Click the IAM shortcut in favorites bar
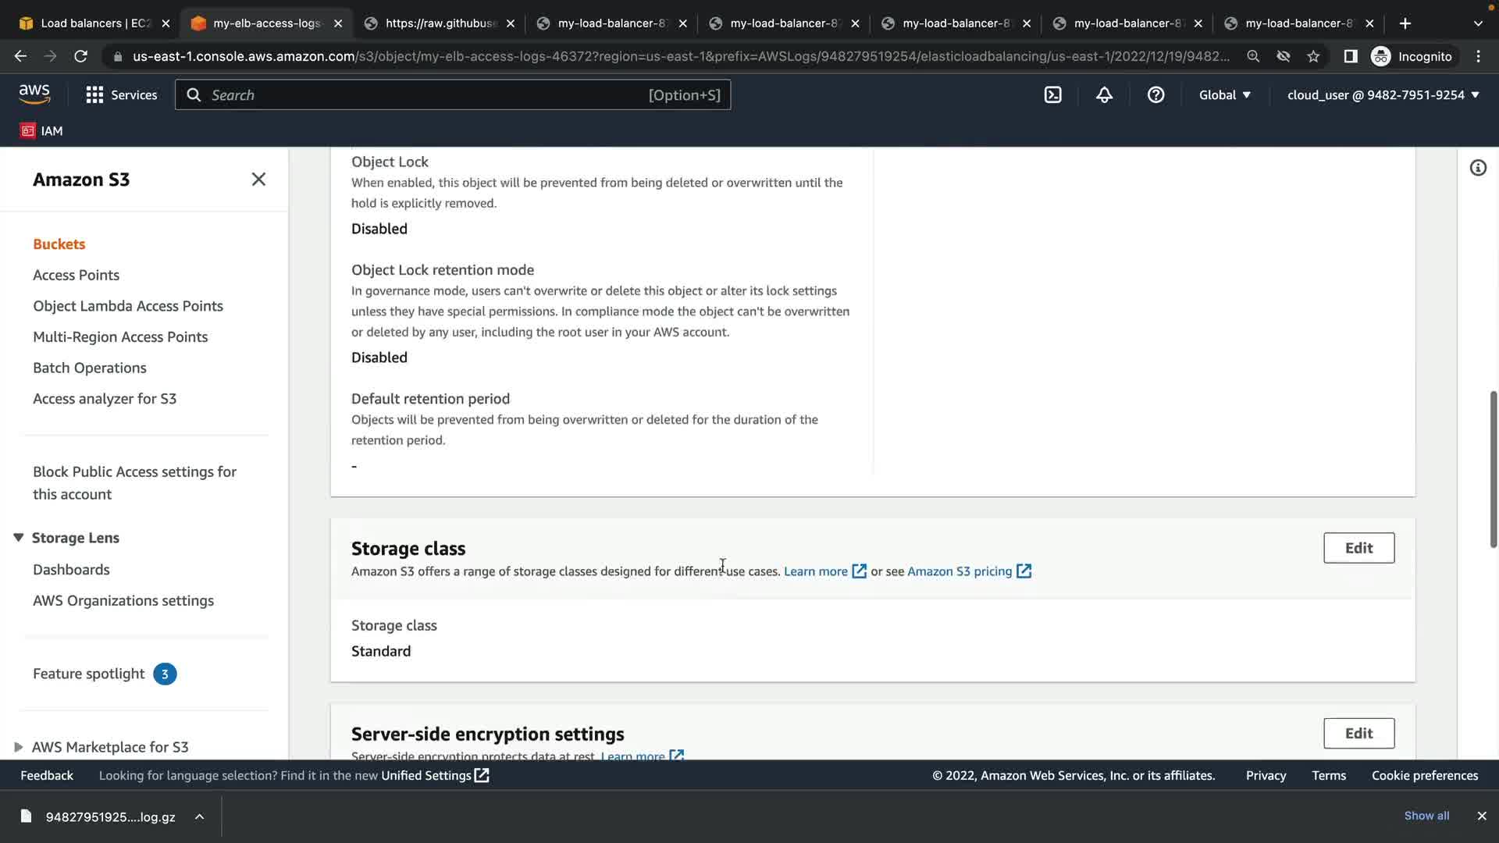The height and width of the screenshot is (843, 1499). click(x=41, y=131)
